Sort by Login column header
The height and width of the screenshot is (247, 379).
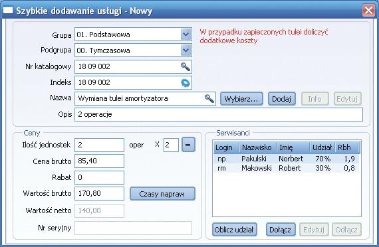pos(226,147)
